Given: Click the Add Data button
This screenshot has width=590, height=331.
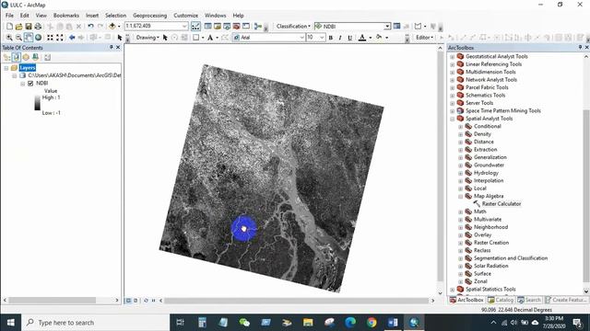Looking at the screenshot, I should click(x=112, y=27).
